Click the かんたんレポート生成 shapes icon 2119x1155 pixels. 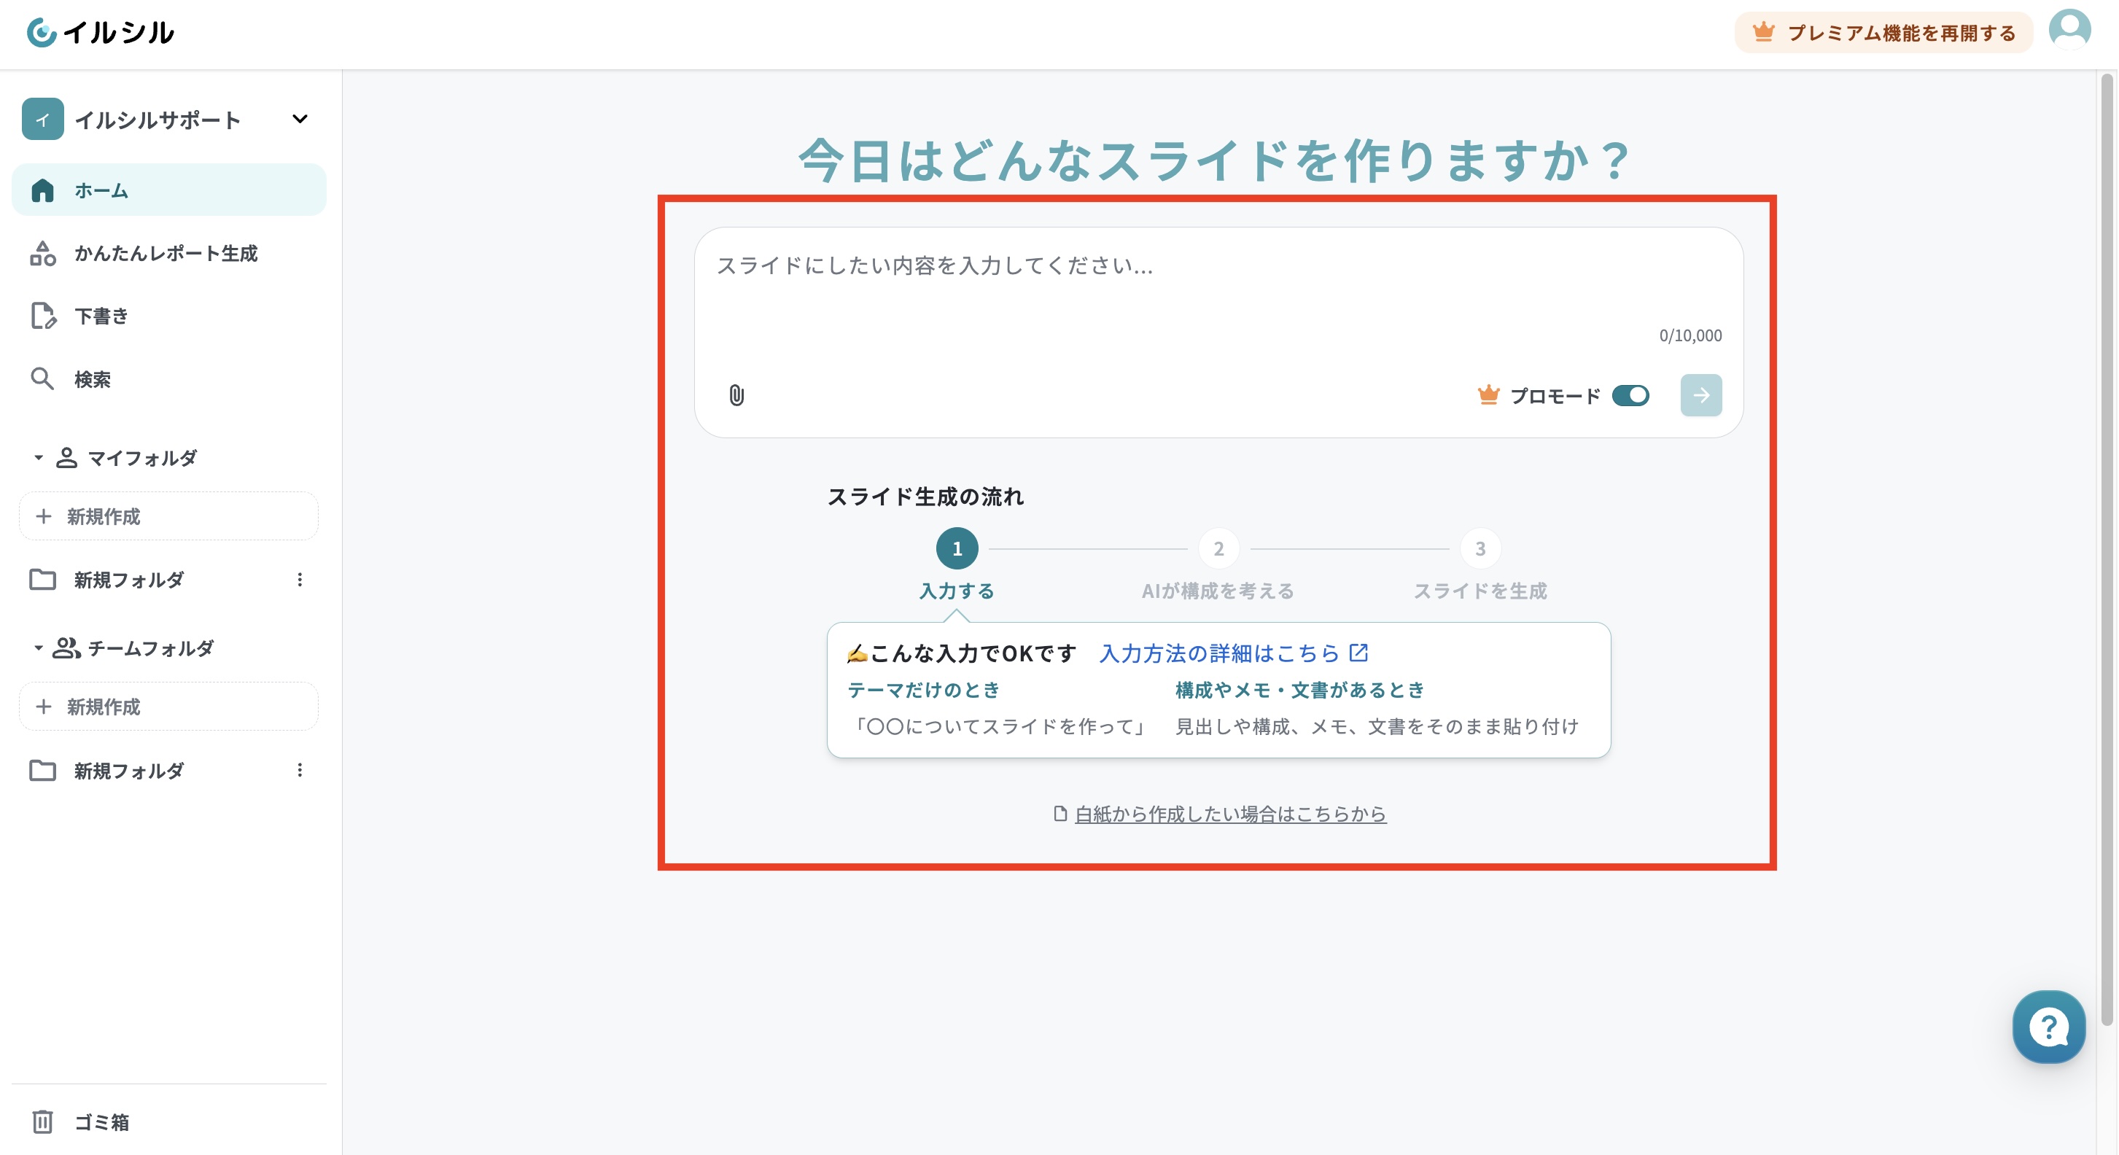point(43,253)
